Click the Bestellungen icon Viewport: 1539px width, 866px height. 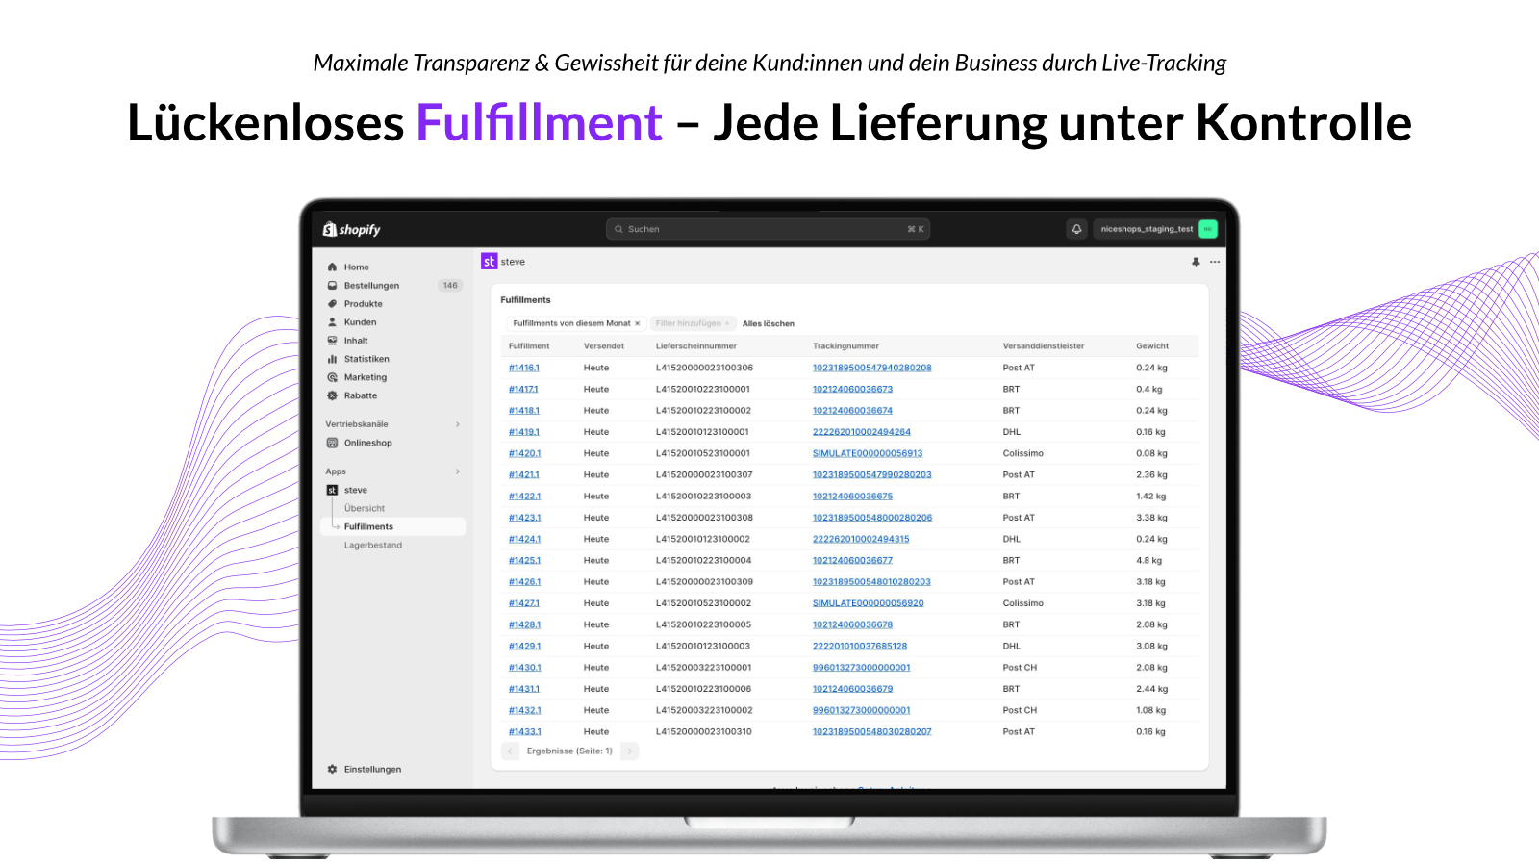332,286
